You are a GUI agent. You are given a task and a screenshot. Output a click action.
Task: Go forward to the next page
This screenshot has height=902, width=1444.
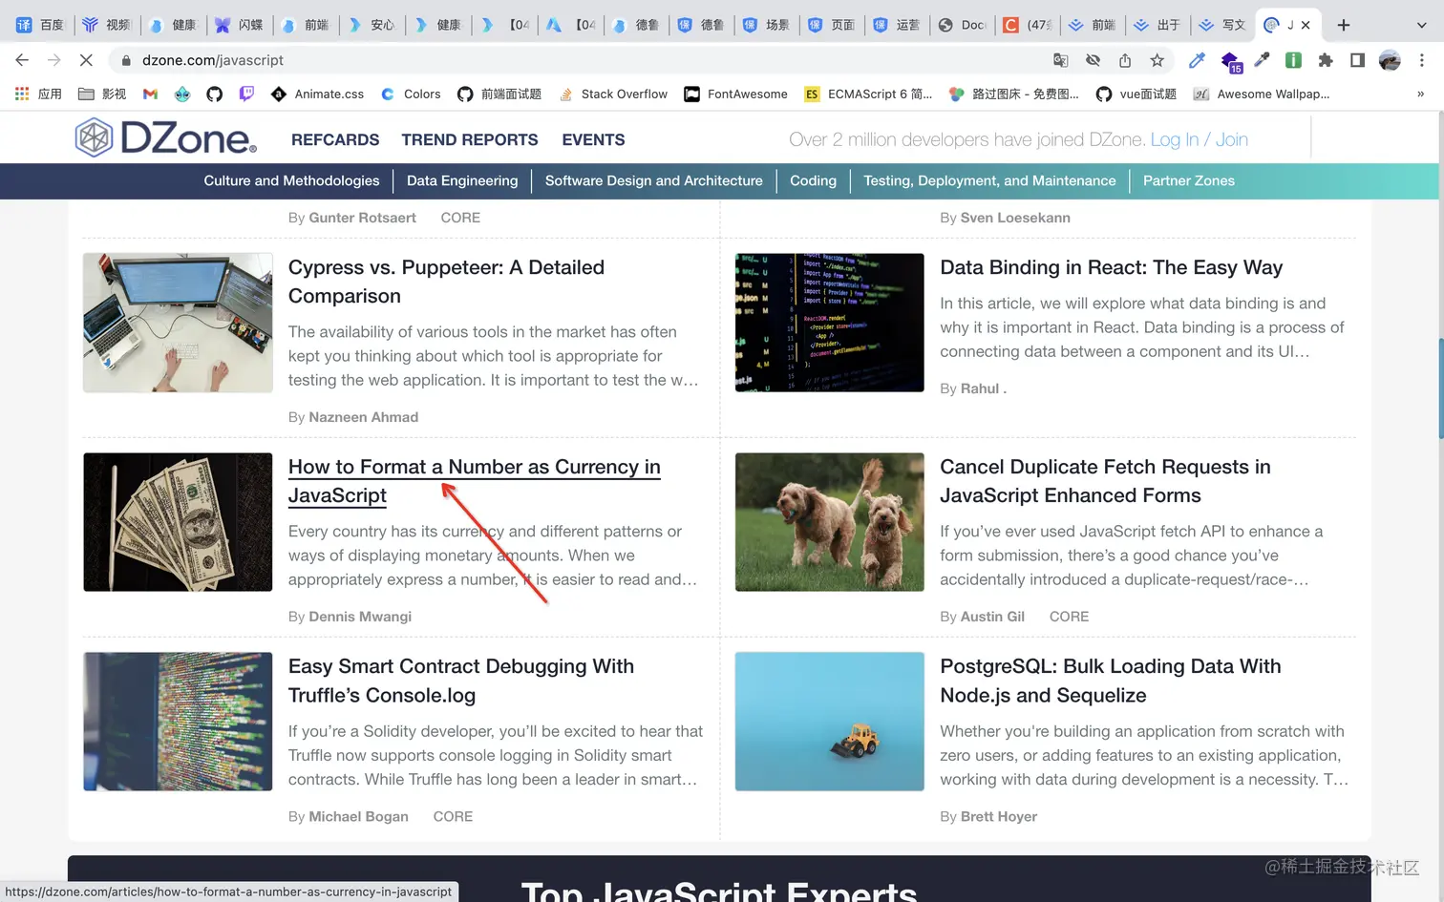coord(54,60)
